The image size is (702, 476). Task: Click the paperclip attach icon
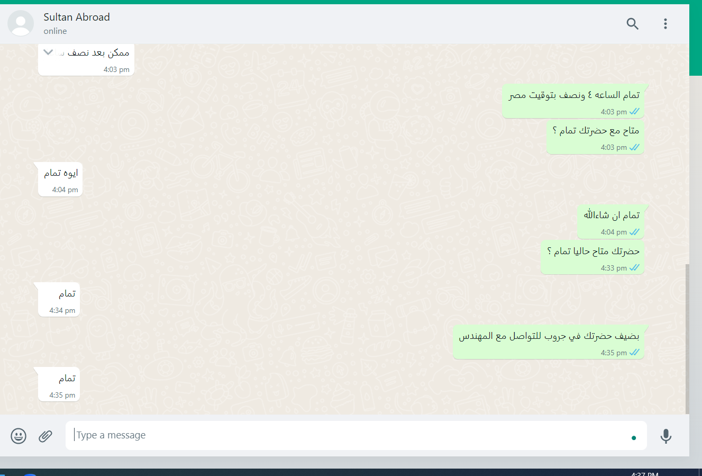coord(45,436)
